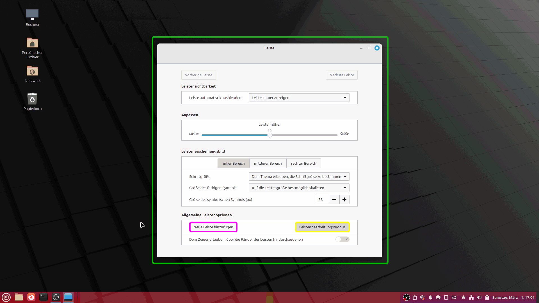Open the notifications bell in tray
Image resolution: width=539 pixels, height=303 pixels.
(x=430, y=297)
